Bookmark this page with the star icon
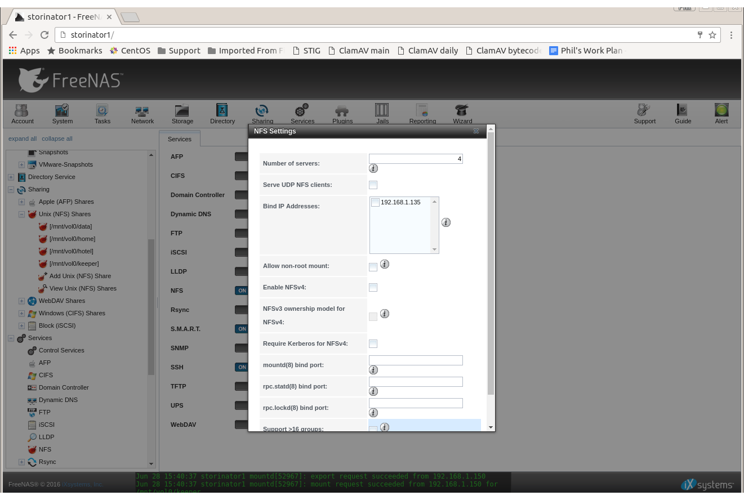 click(x=712, y=35)
